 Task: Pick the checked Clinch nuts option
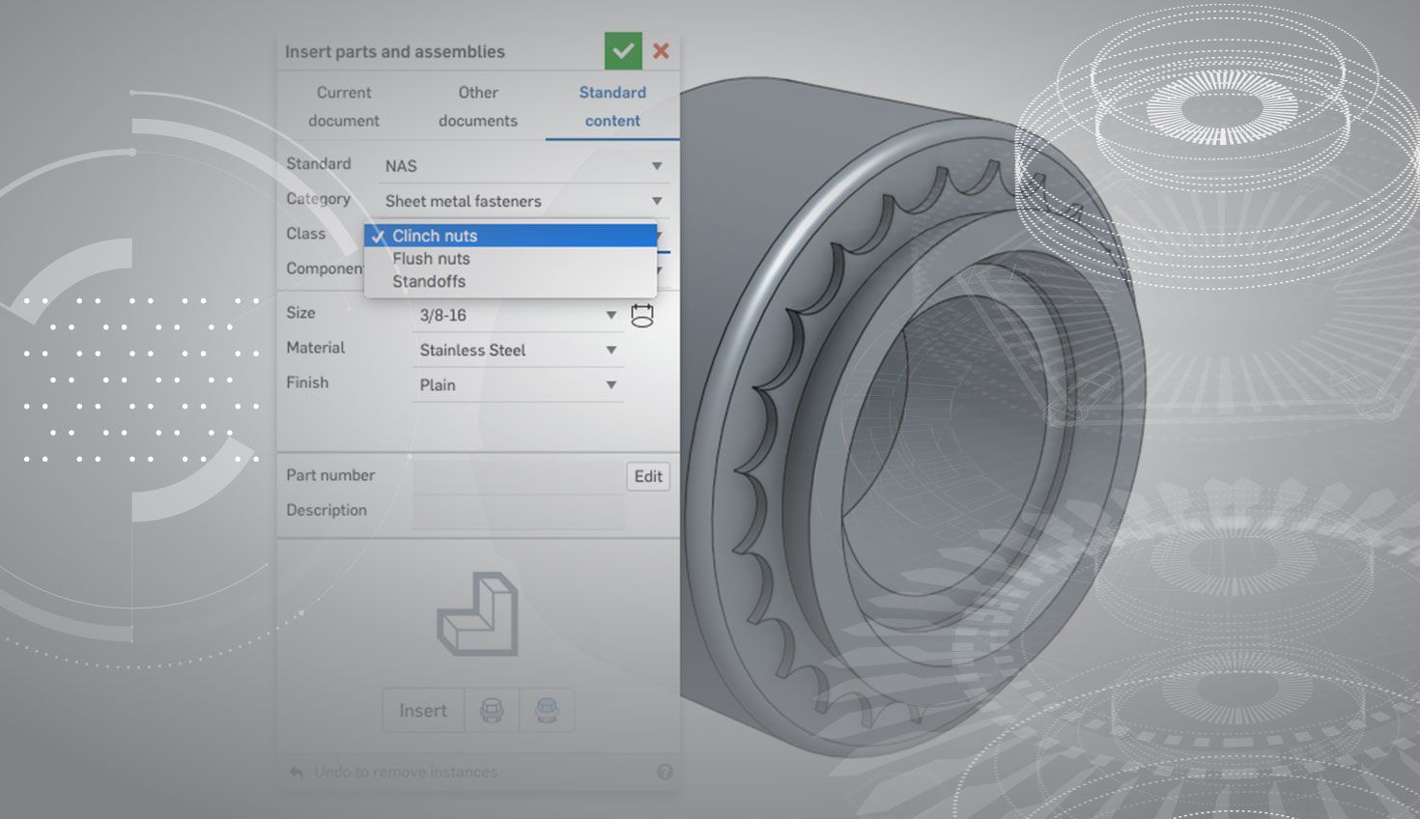pos(435,236)
